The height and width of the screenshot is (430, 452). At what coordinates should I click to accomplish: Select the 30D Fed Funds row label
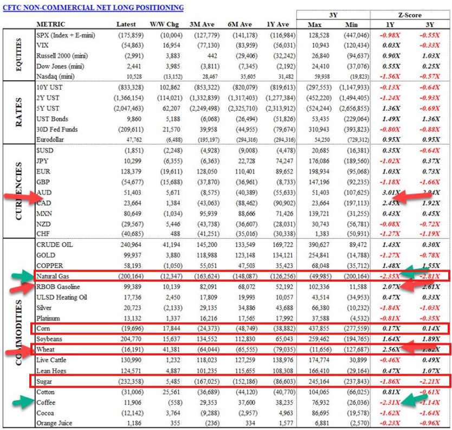57,129
